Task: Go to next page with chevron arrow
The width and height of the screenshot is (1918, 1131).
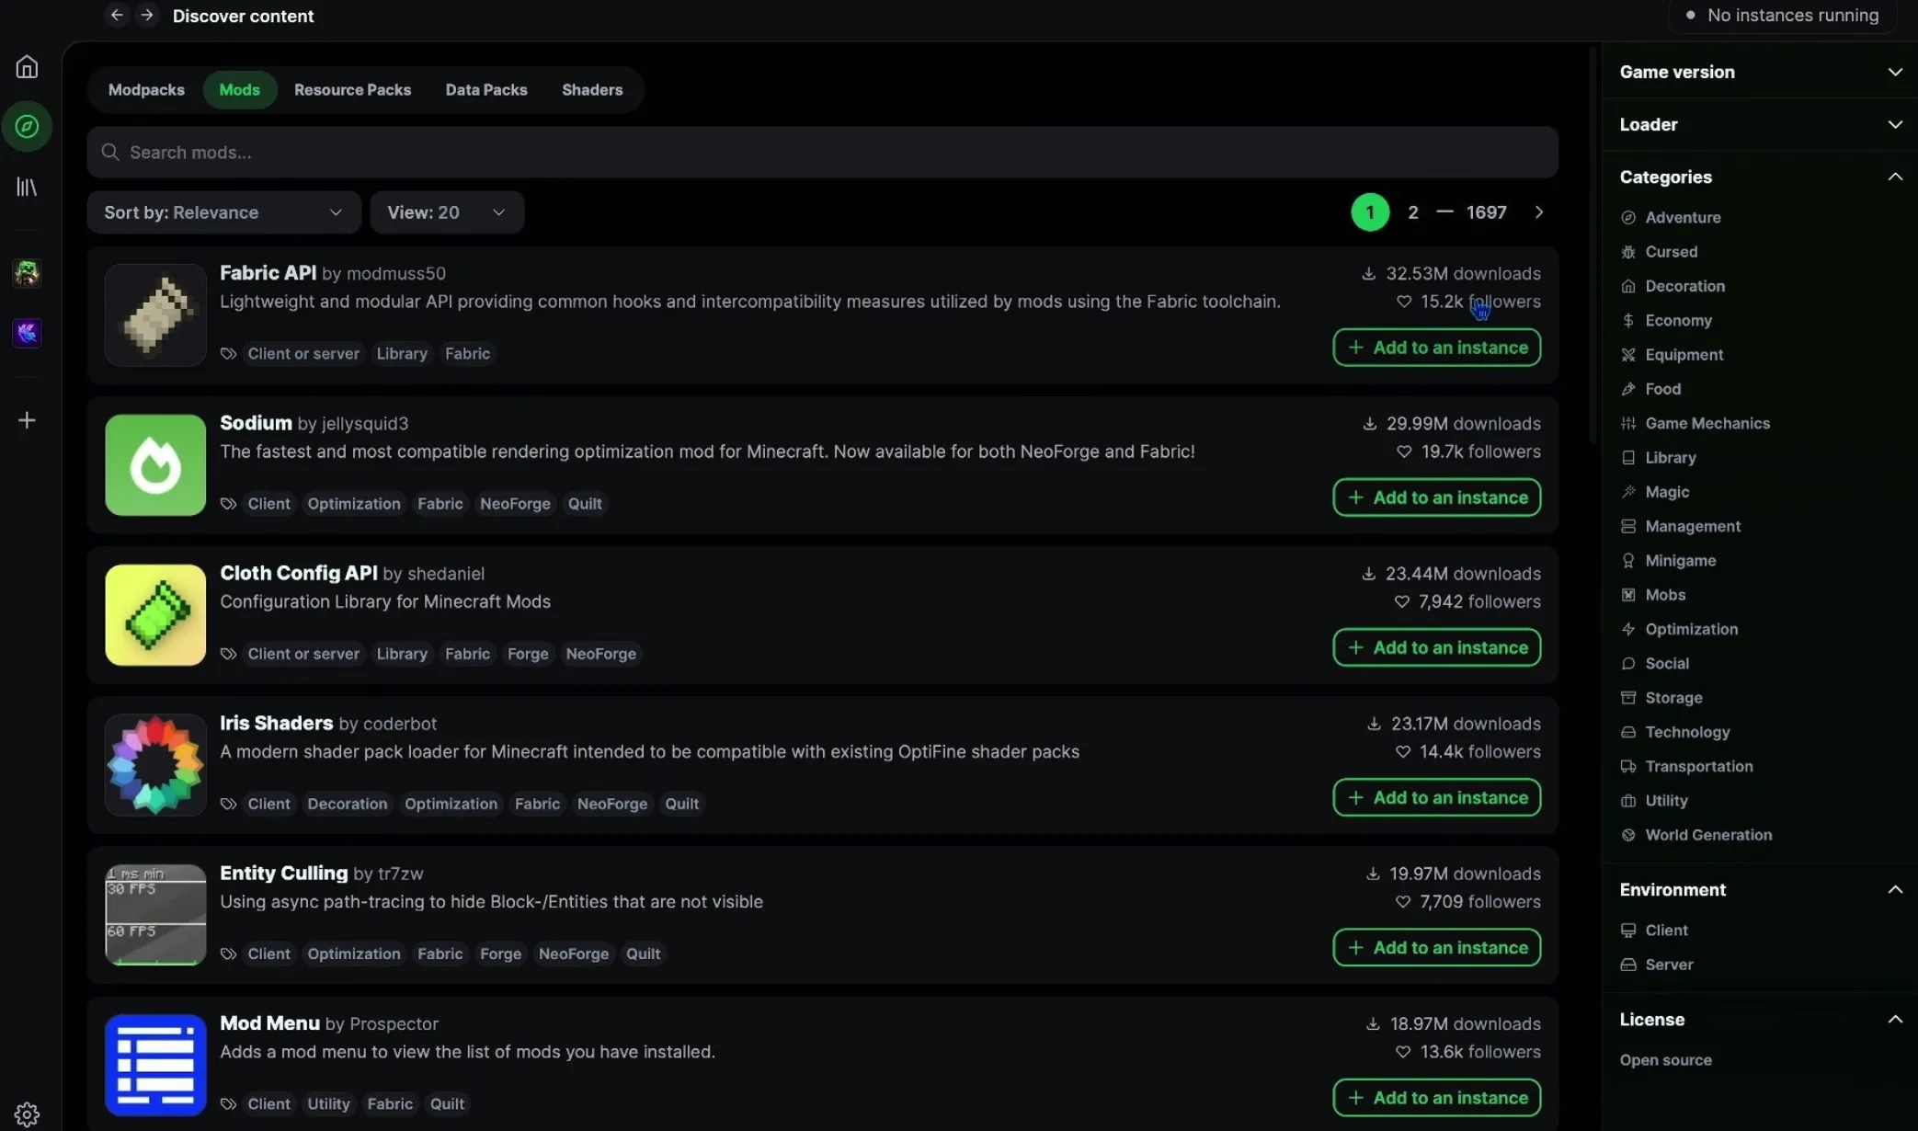Action: pyautogui.click(x=1538, y=212)
